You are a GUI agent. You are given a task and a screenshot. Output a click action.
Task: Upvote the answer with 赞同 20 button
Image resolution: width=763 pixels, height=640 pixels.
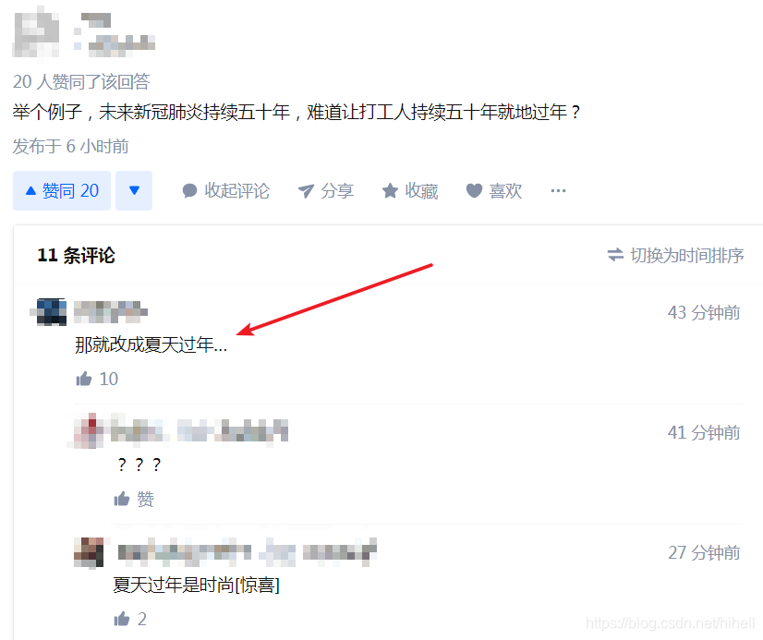pyautogui.click(x=62, y=190)
